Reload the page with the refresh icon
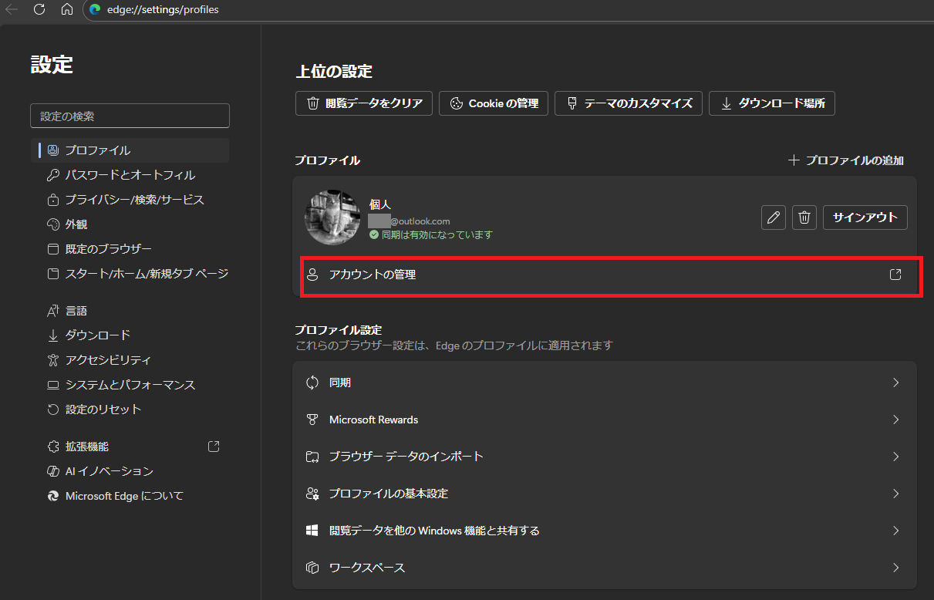Screen dimensions: 934x600 [39, 10]
